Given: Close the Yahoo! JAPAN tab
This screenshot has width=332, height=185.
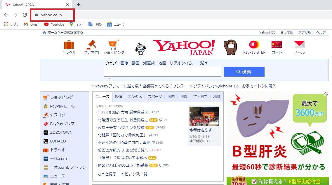Looking at the screenshot, I should click(x=67, y=5).
